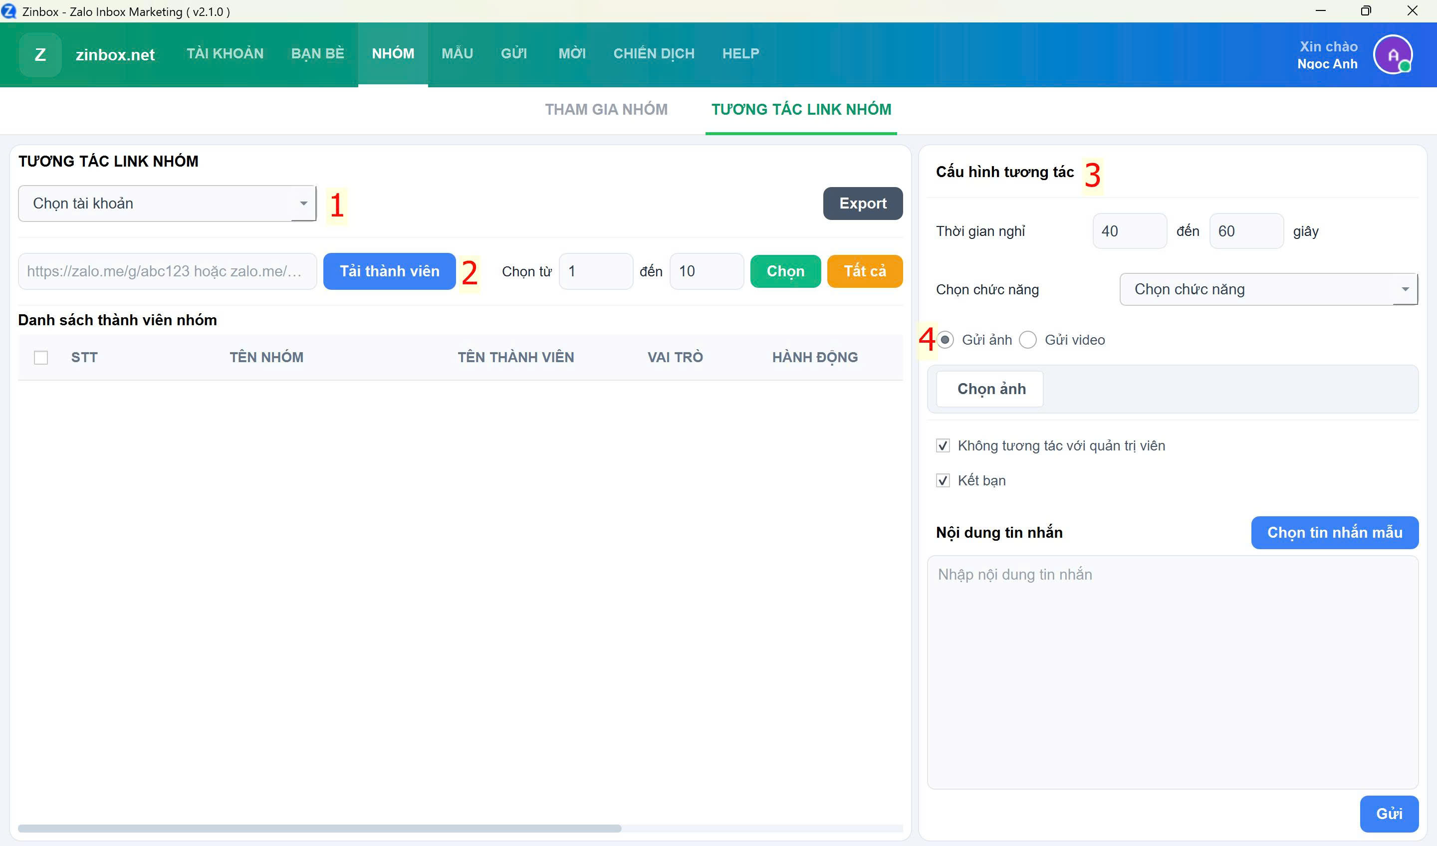Click the horizontal scrollbar under member list

pyautogui.click(x=319, y=829)
